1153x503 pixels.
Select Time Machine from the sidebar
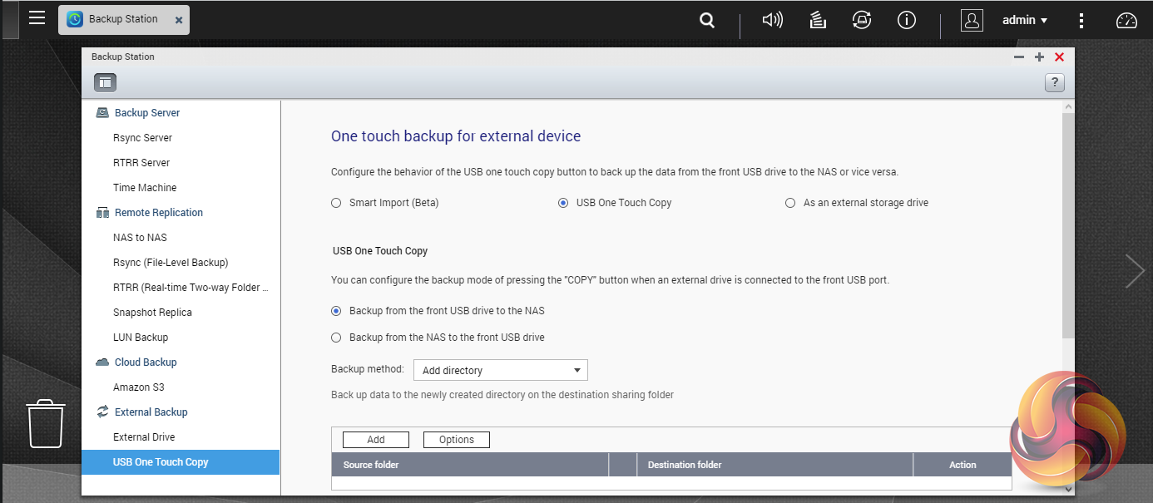145,188
